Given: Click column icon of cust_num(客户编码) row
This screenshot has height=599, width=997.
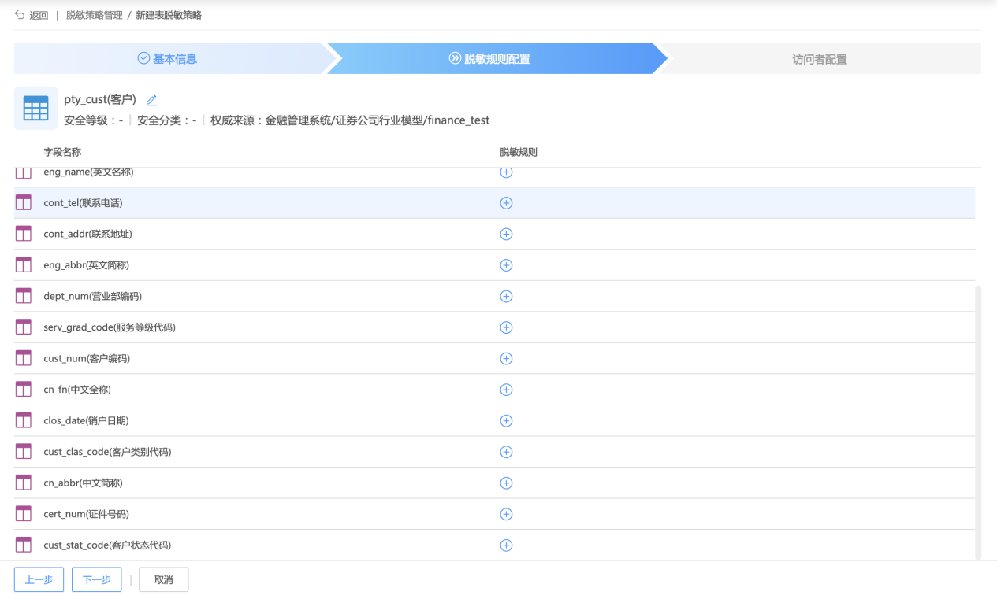Looking at the screenshot, I should coord(24,358).
